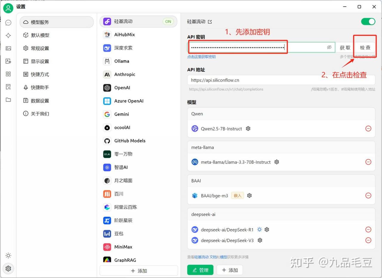Open 点击这里获取密钥 link

point(201,57)
